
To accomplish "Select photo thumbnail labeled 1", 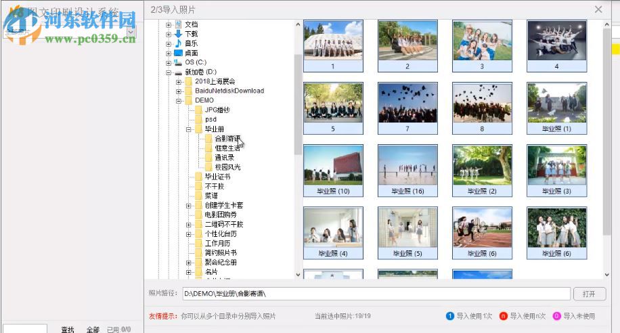I will point(333,46).
